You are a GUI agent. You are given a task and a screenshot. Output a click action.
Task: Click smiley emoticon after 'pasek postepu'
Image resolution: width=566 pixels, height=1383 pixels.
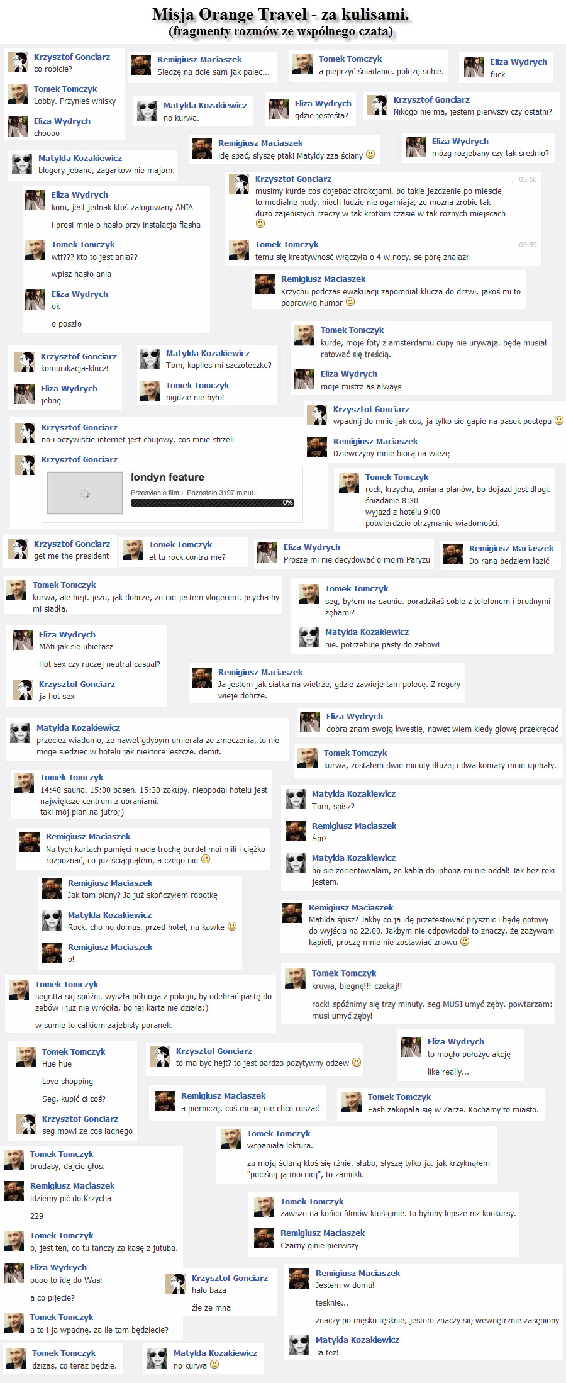point(559,420)
